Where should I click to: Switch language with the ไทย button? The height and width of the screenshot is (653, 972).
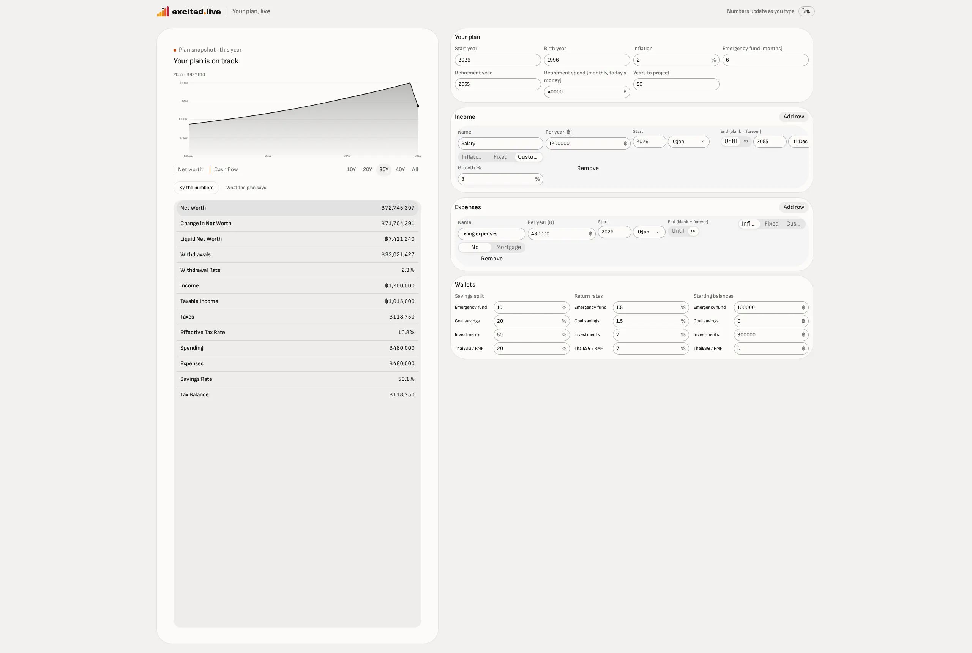pyautogui.click(x=806, y=11)
